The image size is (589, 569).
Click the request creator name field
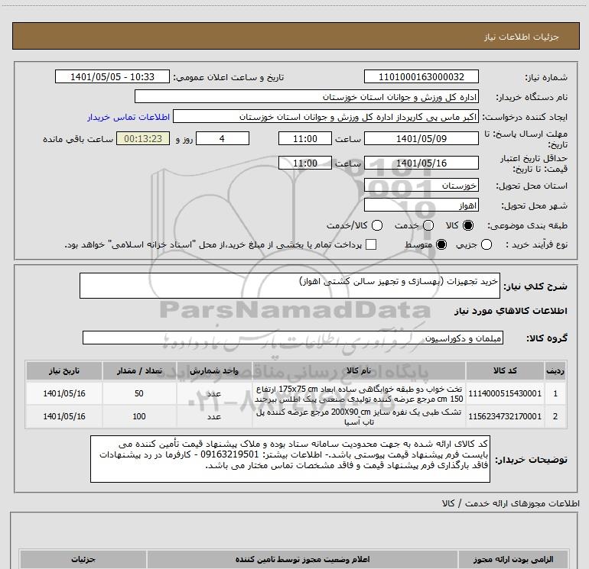point(326,117)
